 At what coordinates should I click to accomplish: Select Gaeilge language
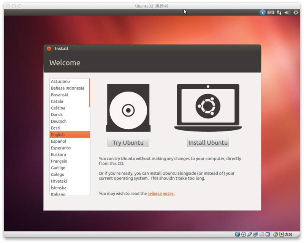point(69,168)
